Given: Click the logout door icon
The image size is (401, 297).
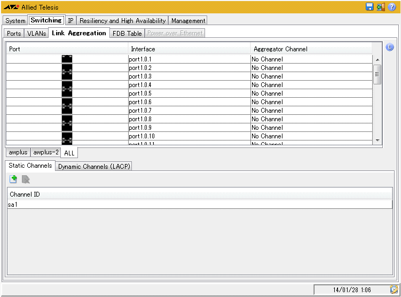Looking at the screenshot, I should pyautogui.click(x=381, y=7).
